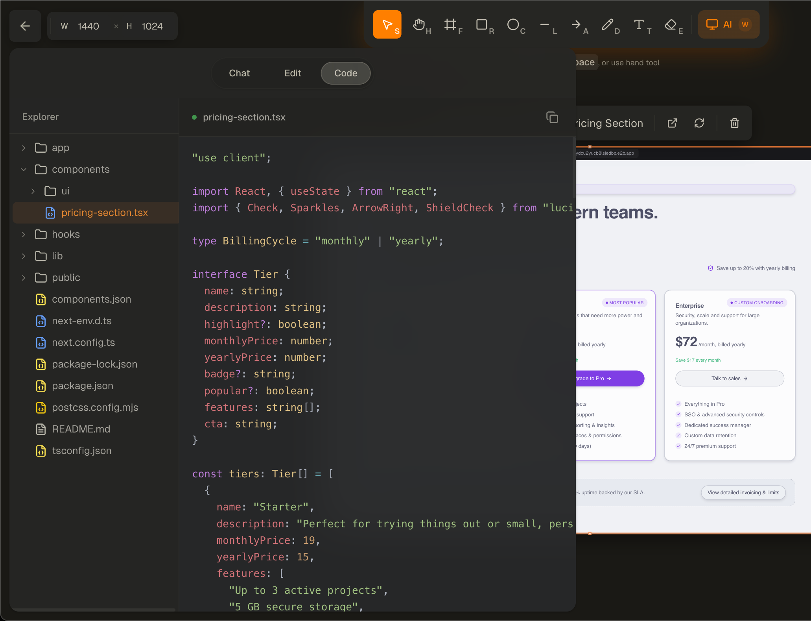
Task: Select the Pencil draw tool
Action: click(x=608, y=25)
